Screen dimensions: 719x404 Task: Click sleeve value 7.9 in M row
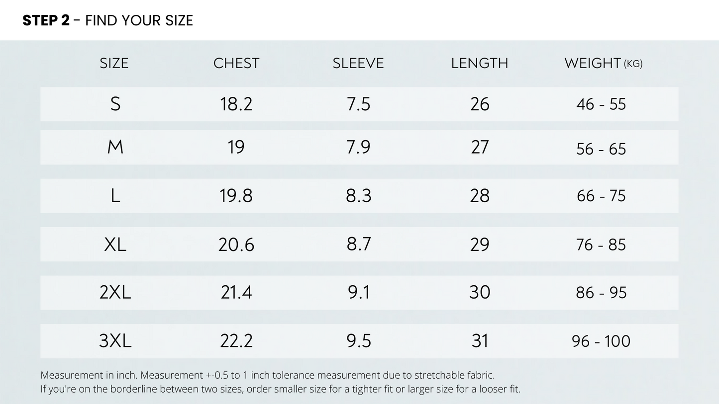(x=358, y=148)
